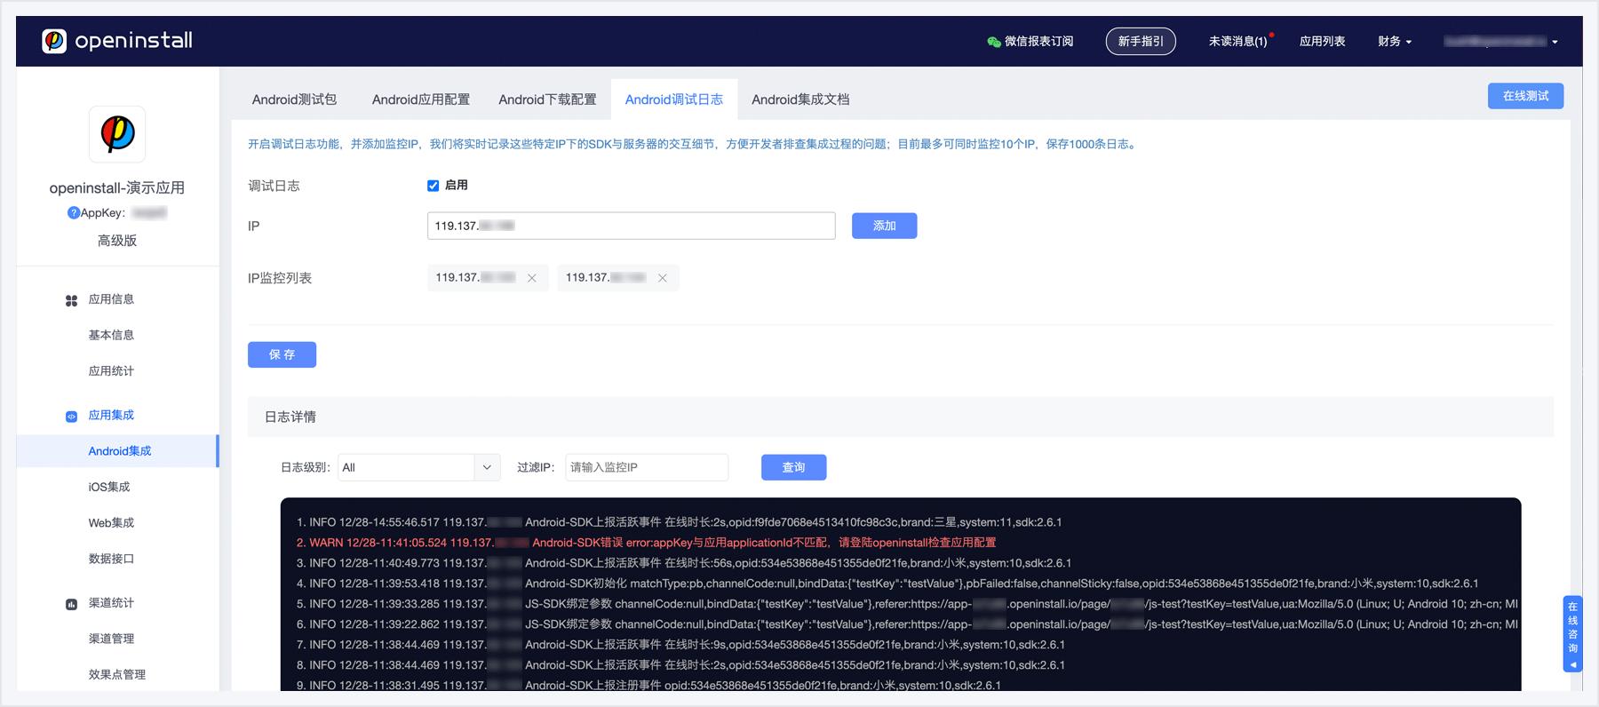Click the 添加 button to add IP
Image resolution: width=1599 pixels, height=707 pixels.
point(884,226)
